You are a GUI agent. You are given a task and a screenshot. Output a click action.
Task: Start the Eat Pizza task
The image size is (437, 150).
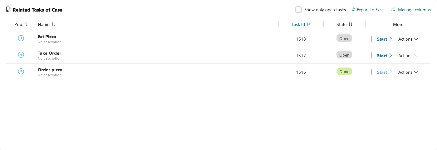click(384, 39)
